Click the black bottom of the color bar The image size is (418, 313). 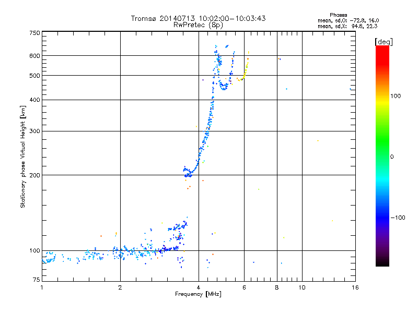[x=382, y=262]
